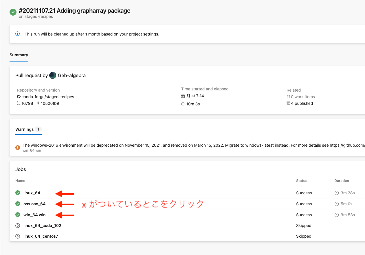The image size is (365, 255).
Task: Open the linux_64 job row
Action: 32,193
